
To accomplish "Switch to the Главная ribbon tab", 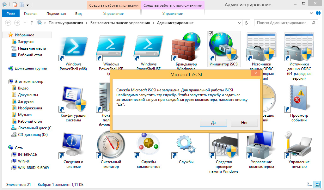I will [x=31, y=14].
